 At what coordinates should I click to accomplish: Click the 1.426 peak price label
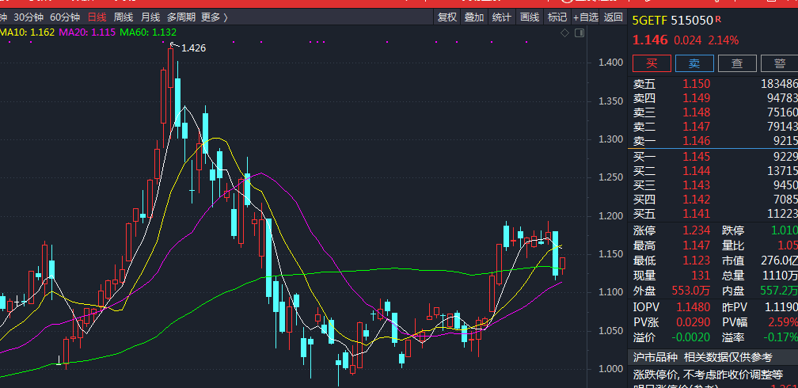pos(193,48)
